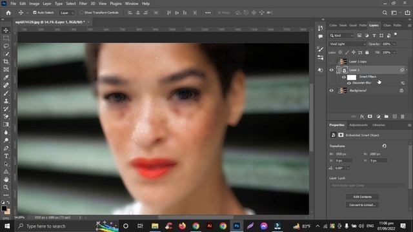Select the Pen tool
This screenshot has width=413, height=232.
coord(6,148)
